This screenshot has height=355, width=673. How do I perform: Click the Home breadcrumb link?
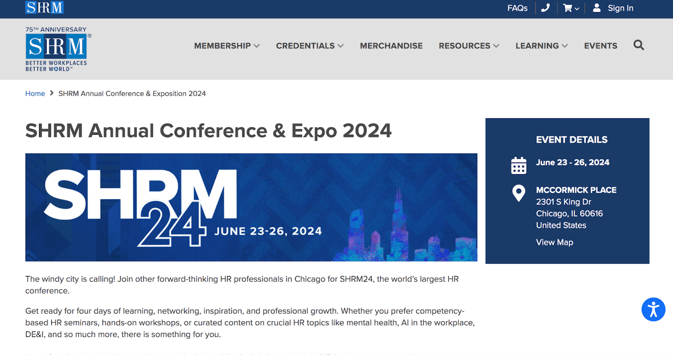tap(35, 94)
